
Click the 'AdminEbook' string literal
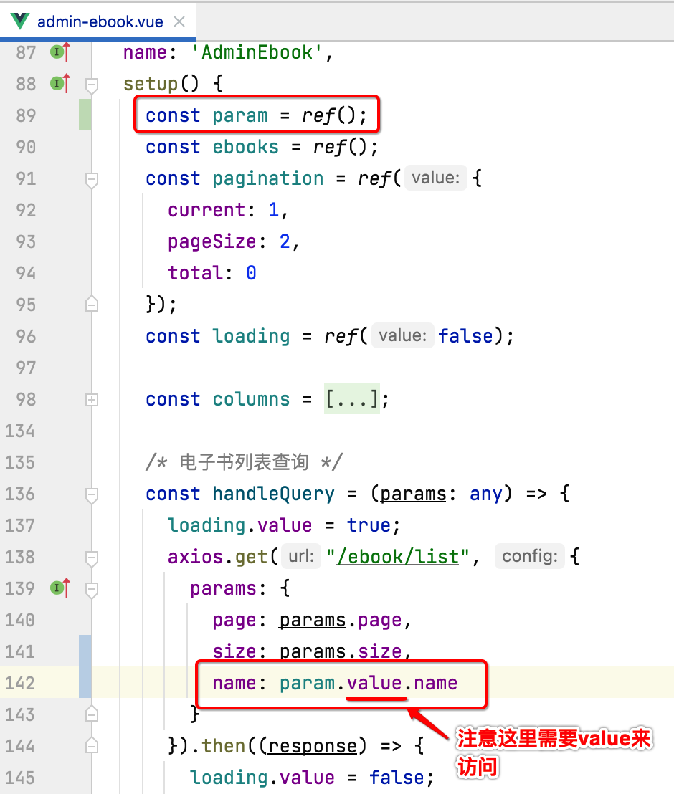(257, 52)
